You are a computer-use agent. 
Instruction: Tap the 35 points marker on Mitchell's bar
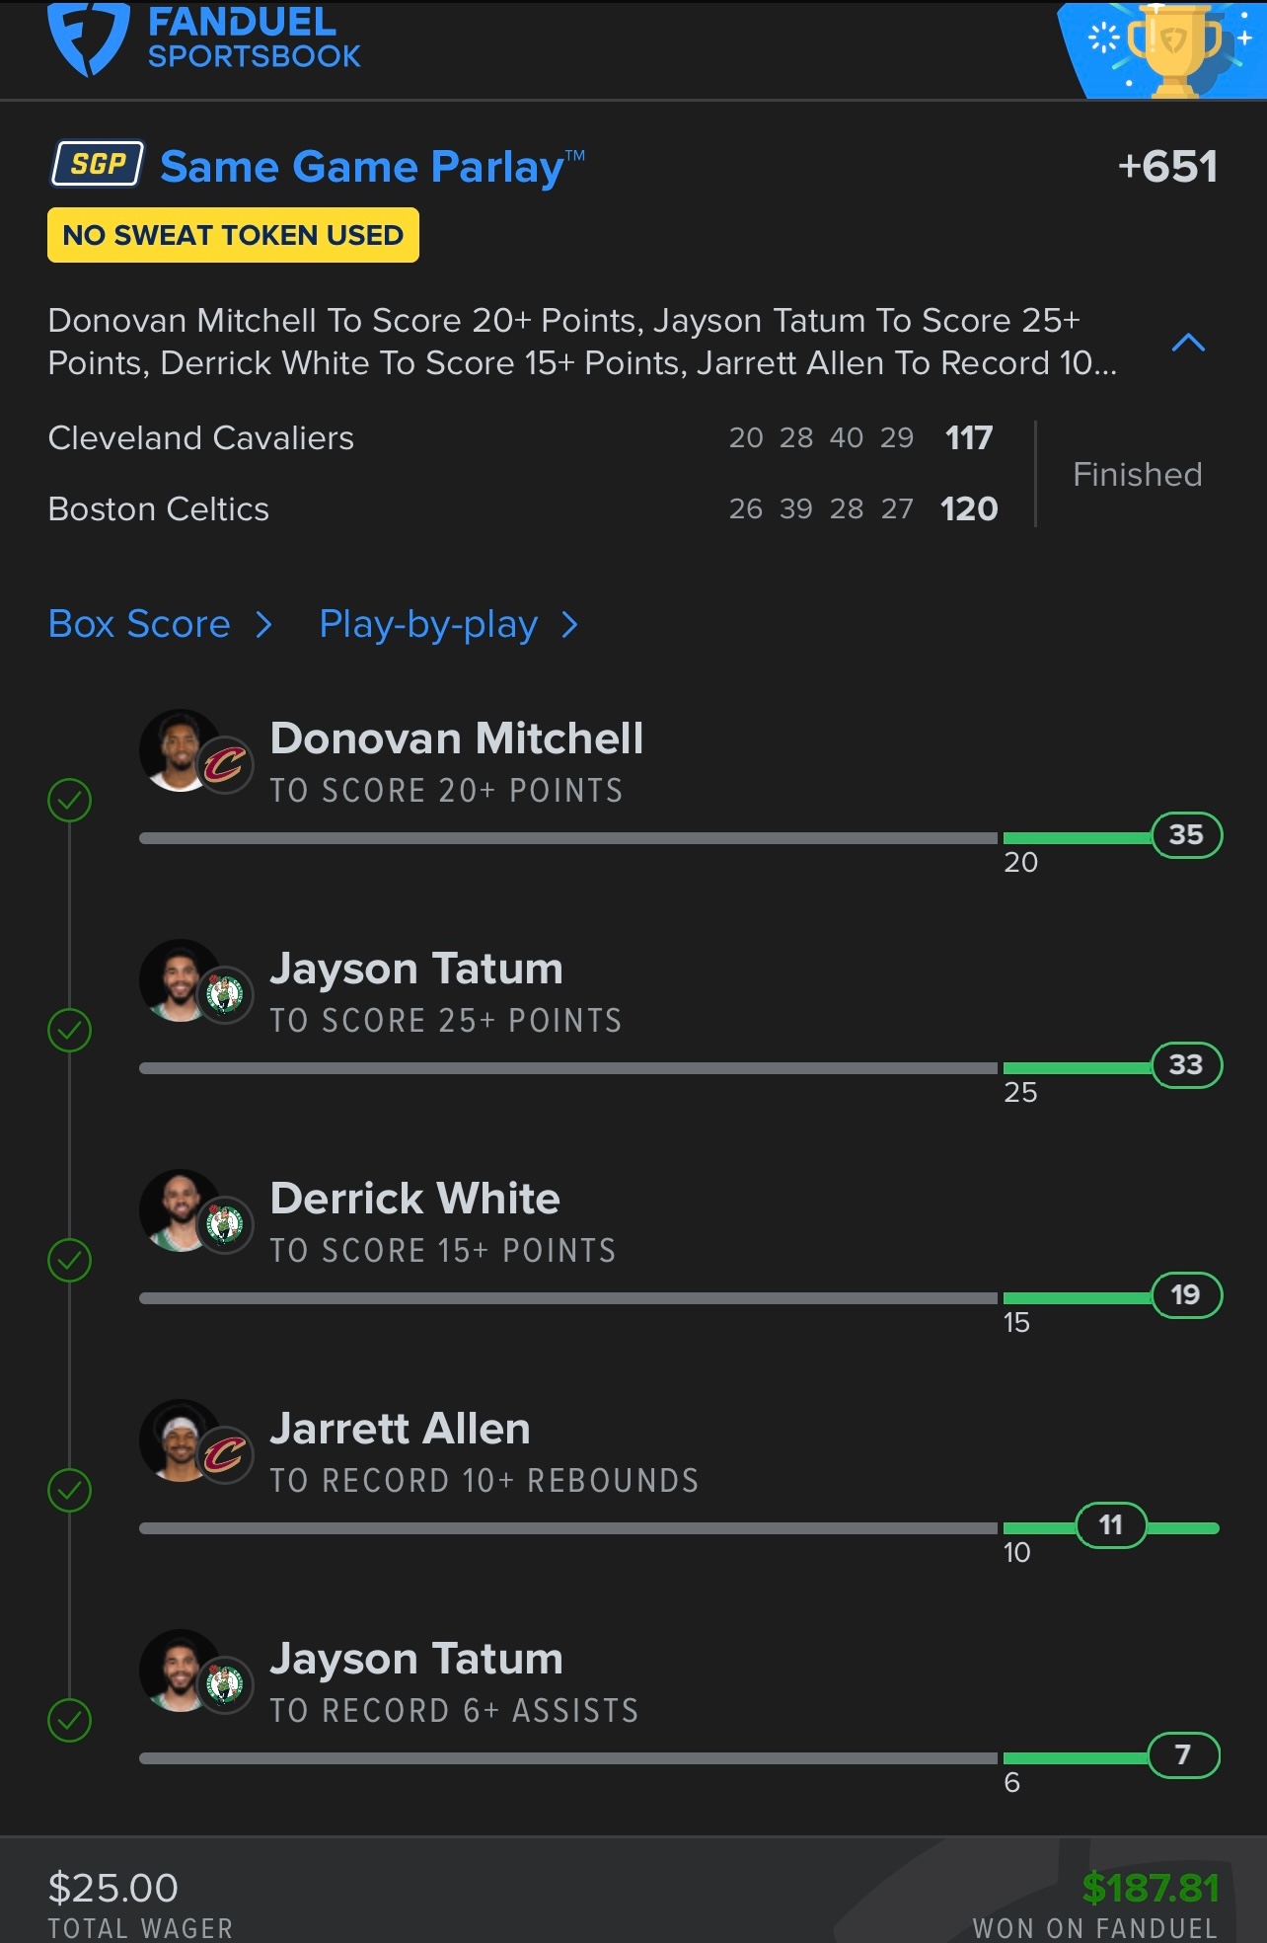point(1186,835)
